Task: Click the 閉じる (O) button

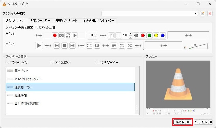Action: coord(182,122)
